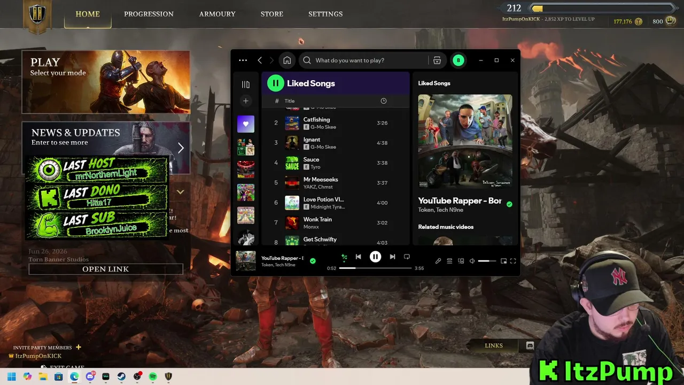Image resolution: width=684 pixels, height=385 pixels.
Task: Open the Spotify miniplayer
Action: click(x=503, y=261)
